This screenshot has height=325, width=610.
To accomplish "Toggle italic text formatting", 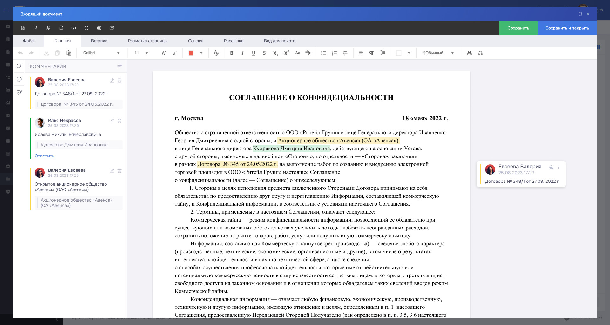I will pos(242,53).
